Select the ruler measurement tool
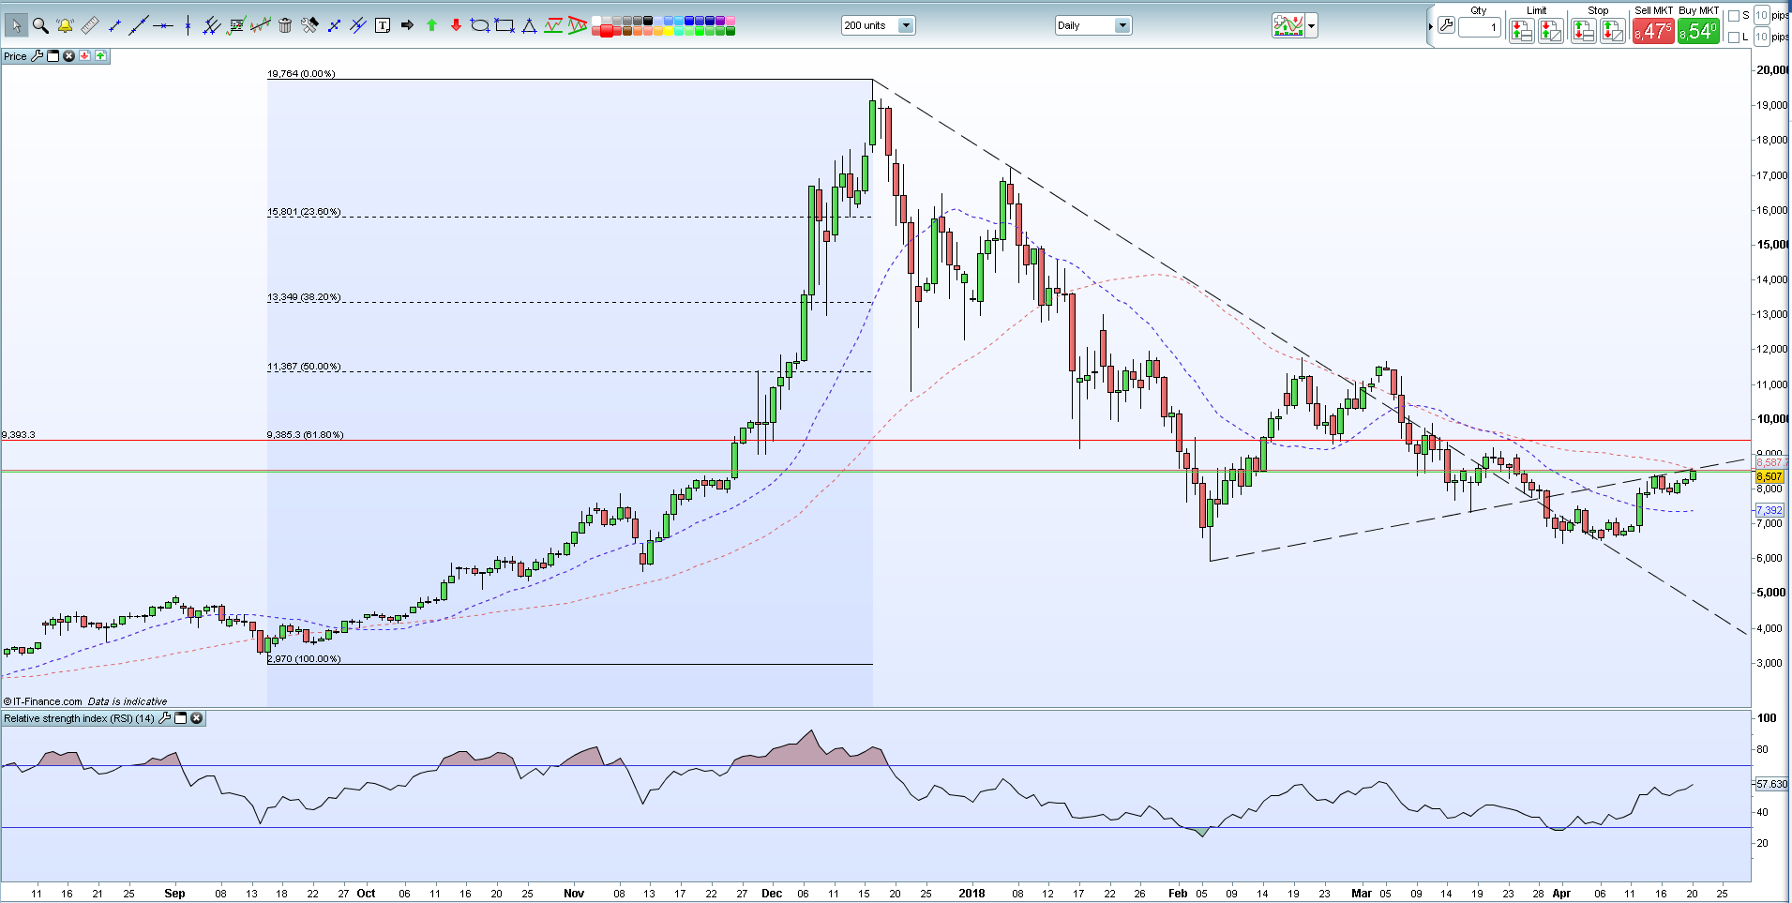 click(x=90, y=26)
